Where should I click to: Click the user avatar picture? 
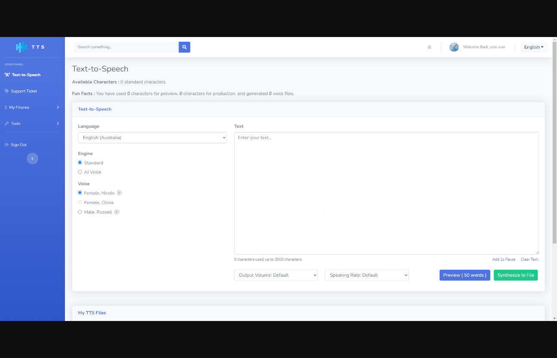point(454,47)
